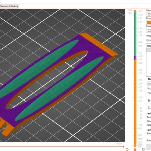The image size is (151, 151).
Task: Click the 2,75 tick on the layer ruler
Action: 140,87
